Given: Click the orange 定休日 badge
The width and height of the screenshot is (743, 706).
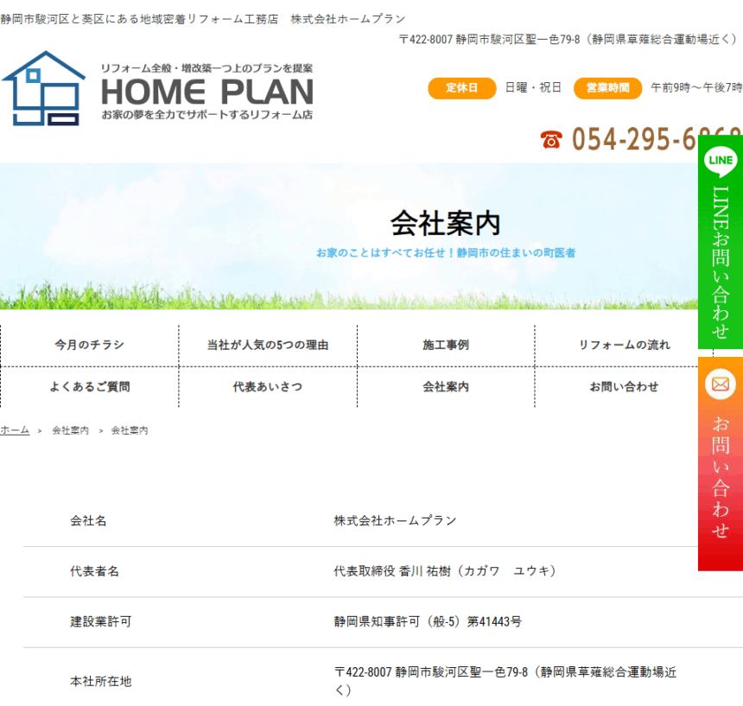Looking at the screenshot, I should [461, 88].
